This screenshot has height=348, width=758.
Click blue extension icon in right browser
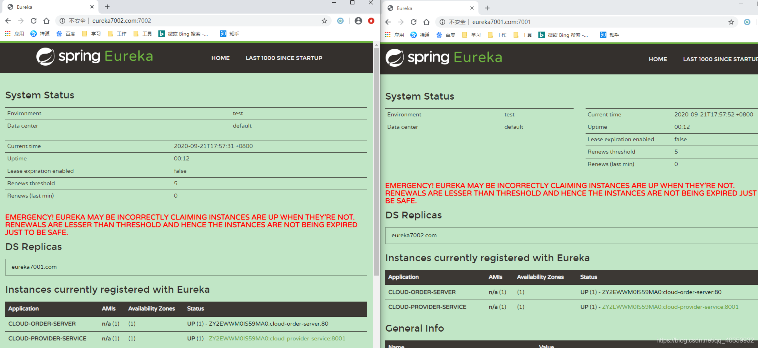pos(747,22)
